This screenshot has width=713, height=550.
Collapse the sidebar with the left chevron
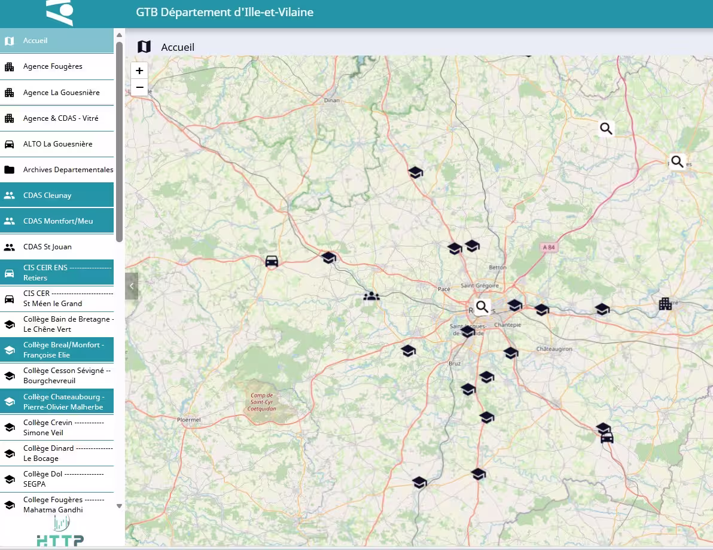point(132,286)
